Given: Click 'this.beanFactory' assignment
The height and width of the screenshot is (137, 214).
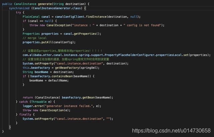Looking at the screenshot, I should pos(36,68).
